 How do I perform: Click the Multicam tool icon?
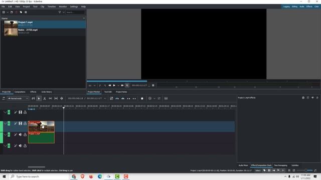click(x=62, y=98)
